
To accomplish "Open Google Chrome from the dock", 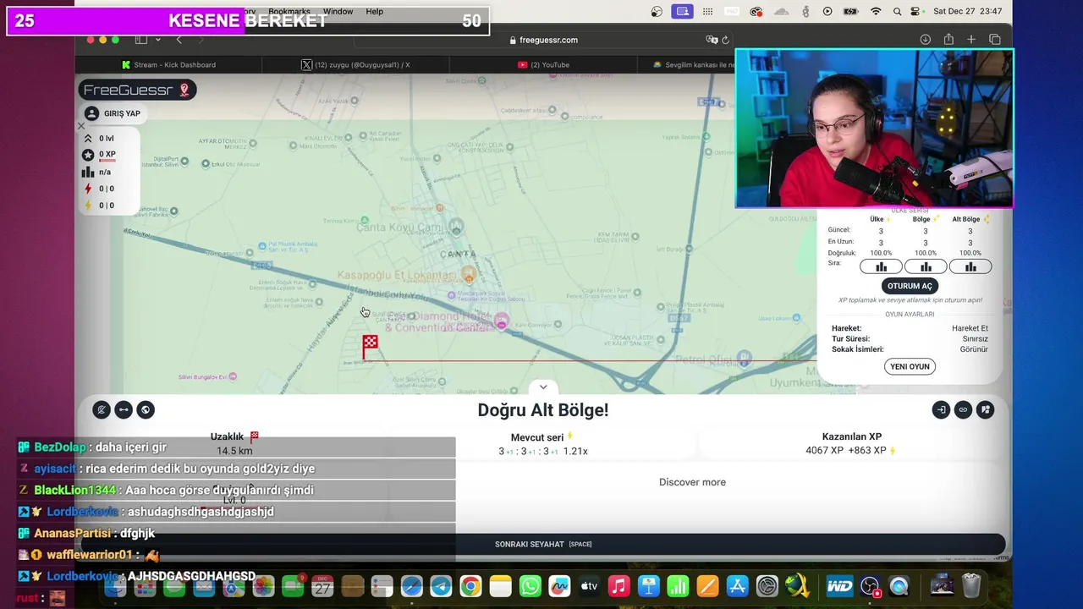I will tap(470, 586).
